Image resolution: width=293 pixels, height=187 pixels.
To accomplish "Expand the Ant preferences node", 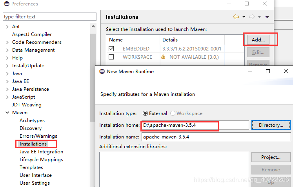I will click(7, 27).
